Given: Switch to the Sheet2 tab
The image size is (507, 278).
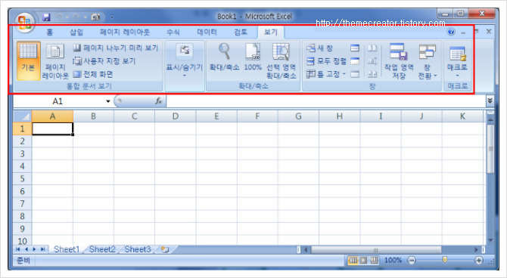Looking at the screenshot, I should click(x=102, y=249).
